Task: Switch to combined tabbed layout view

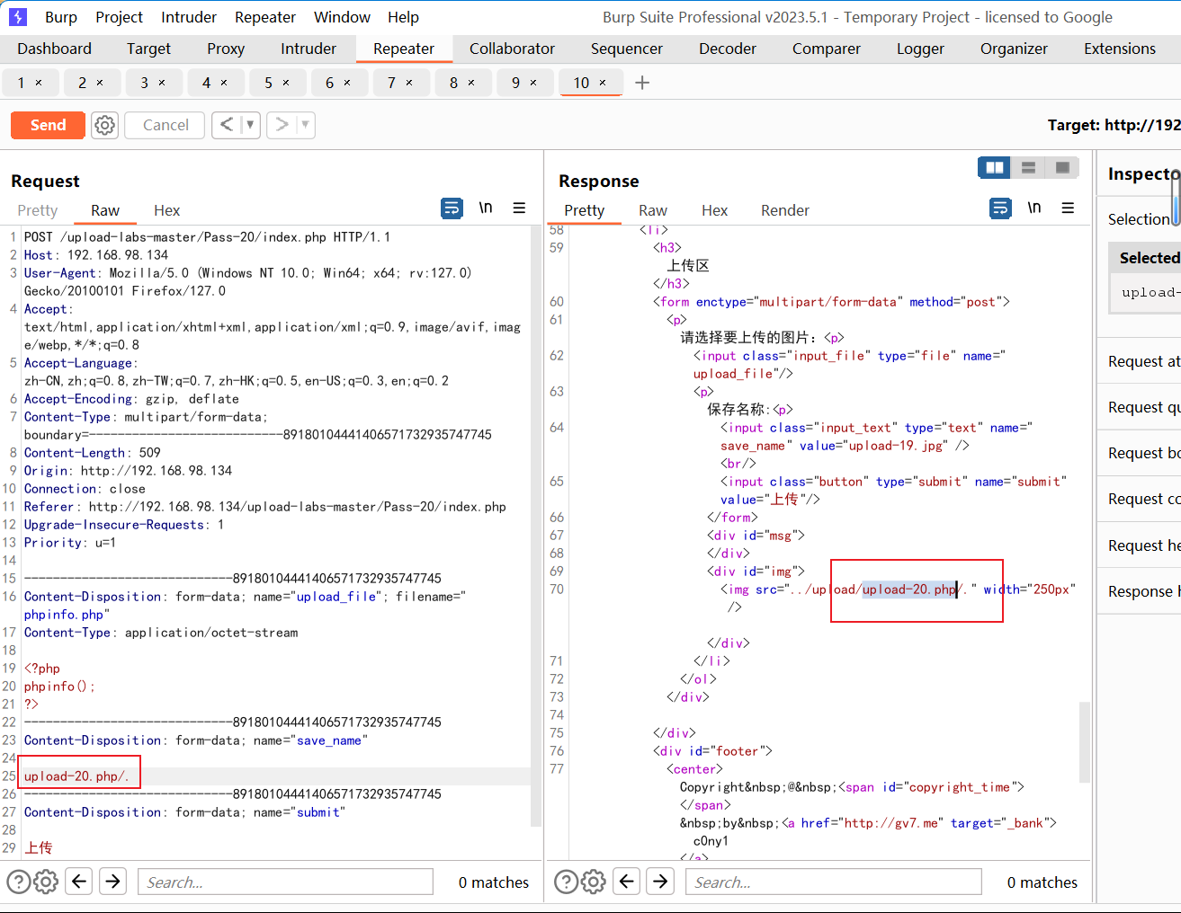Action: tap(1062, 168)
